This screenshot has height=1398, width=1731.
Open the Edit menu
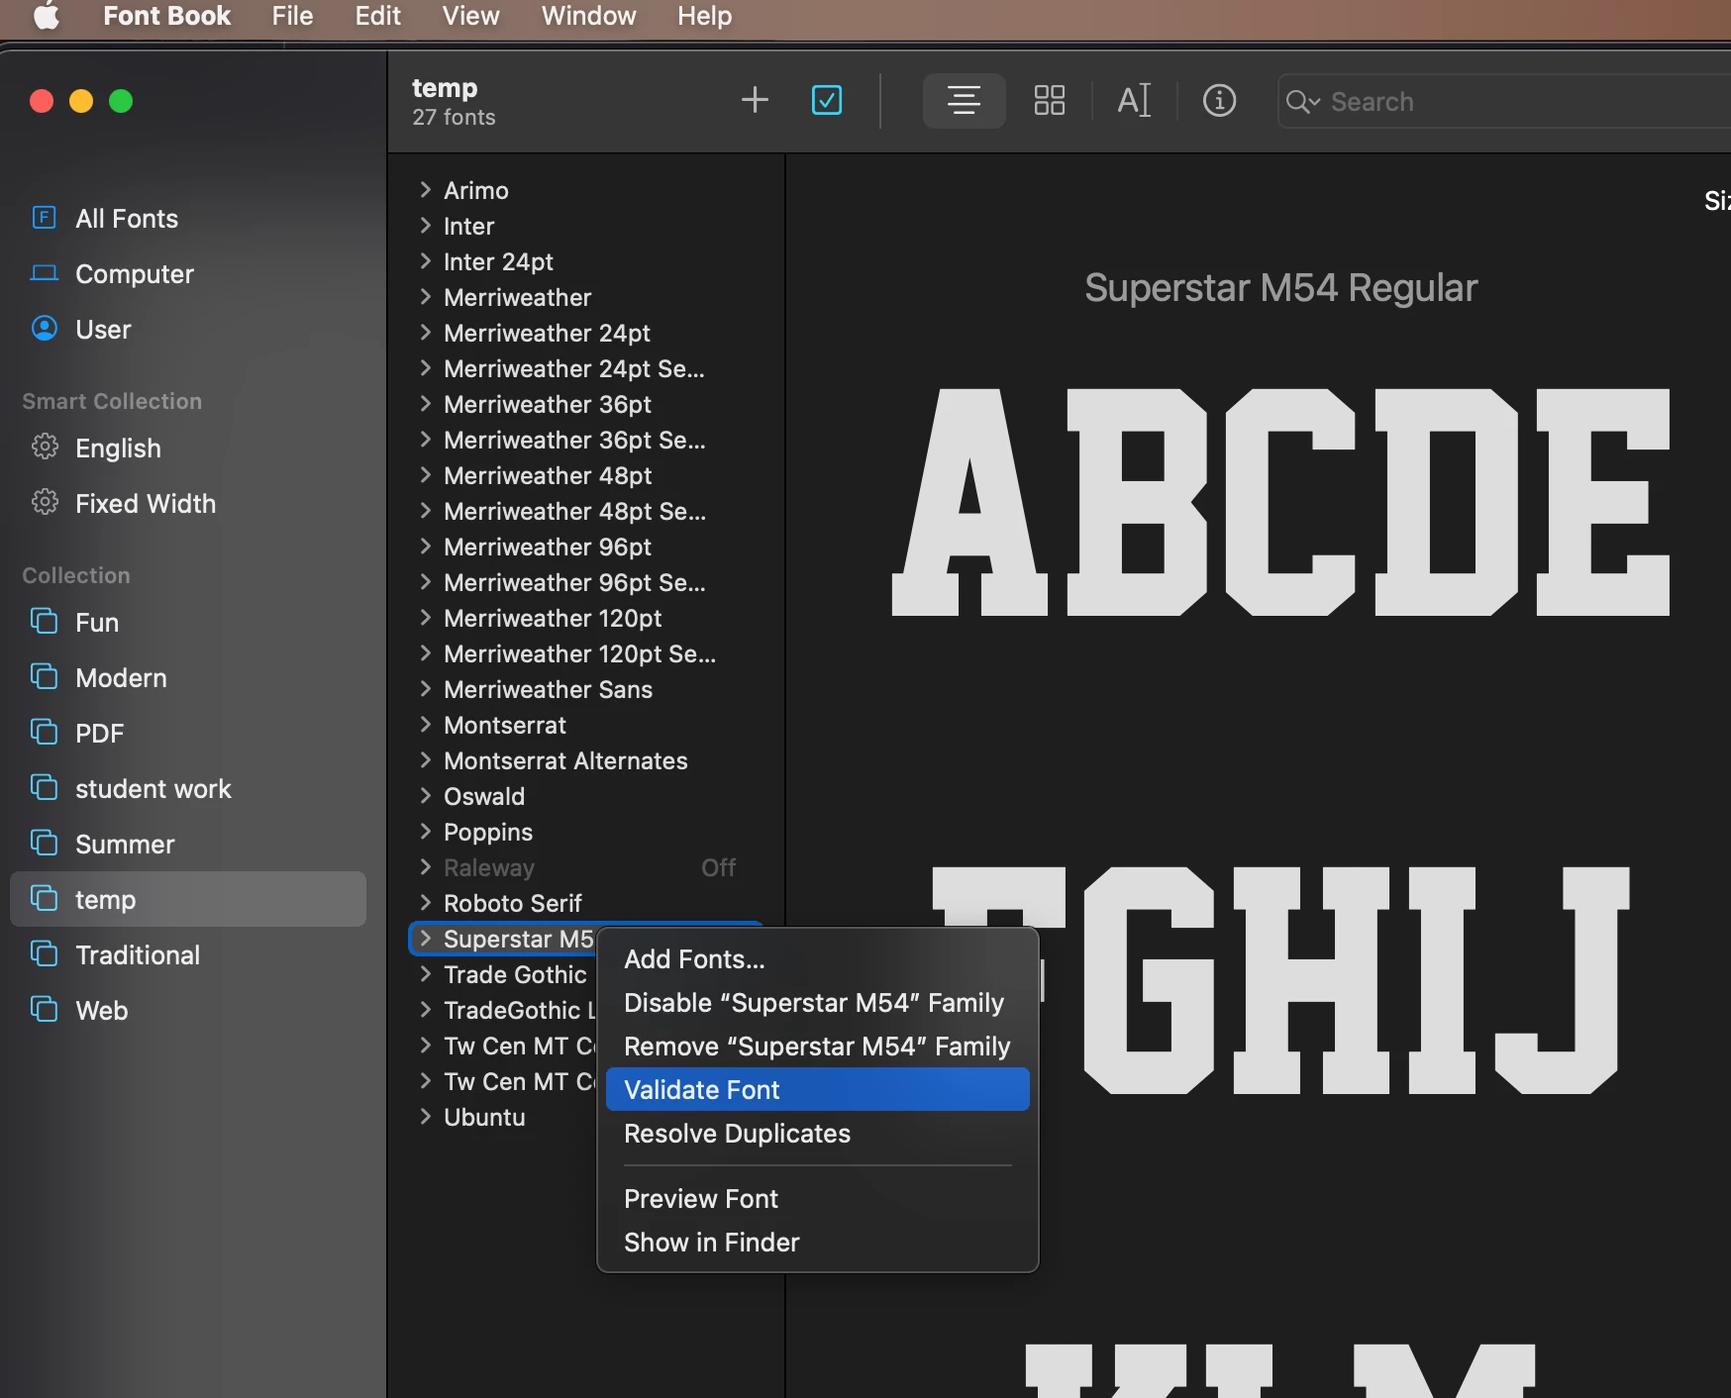(x=378, y=16)
